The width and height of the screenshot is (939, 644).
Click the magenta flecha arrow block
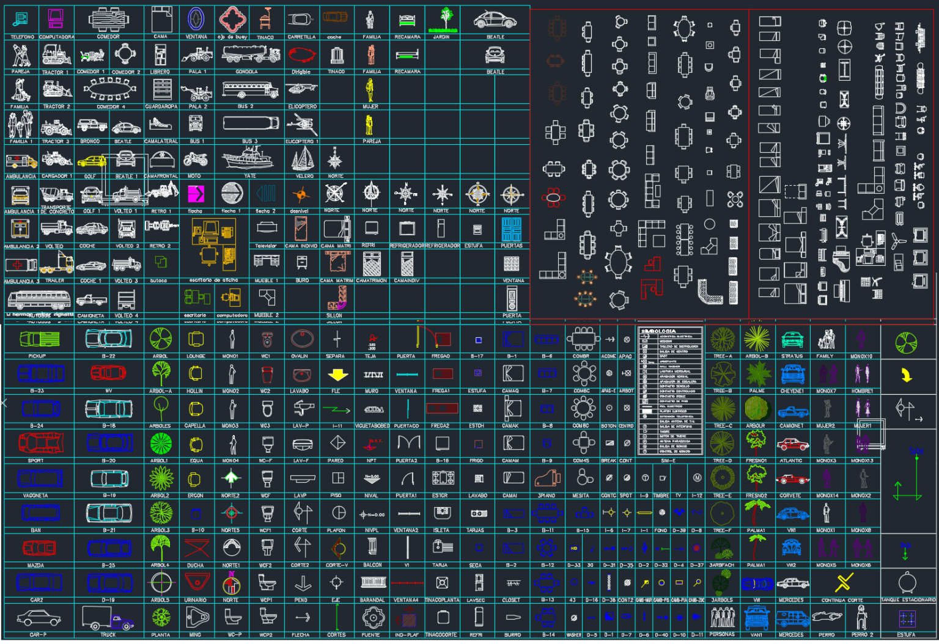[x=196, y=194]
